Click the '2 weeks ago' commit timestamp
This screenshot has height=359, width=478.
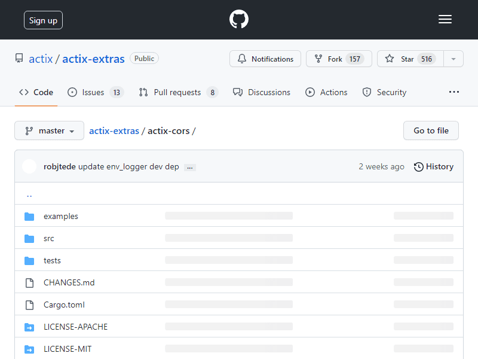coord(381,167)
